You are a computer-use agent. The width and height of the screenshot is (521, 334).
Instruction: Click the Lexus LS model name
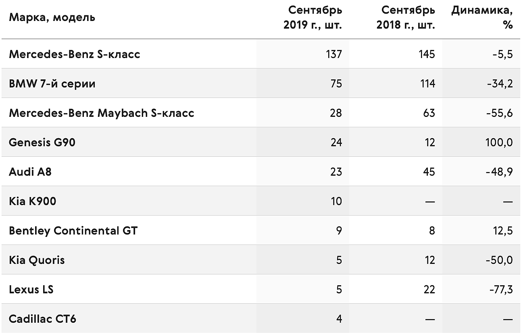click(31, 289)
